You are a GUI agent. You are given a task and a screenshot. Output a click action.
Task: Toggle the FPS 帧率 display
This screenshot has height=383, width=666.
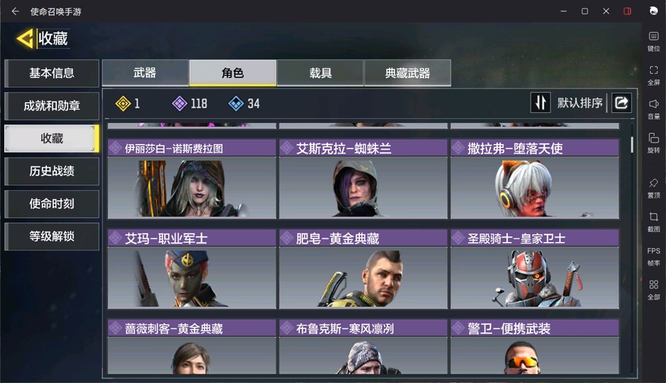[x=654, y=256]
